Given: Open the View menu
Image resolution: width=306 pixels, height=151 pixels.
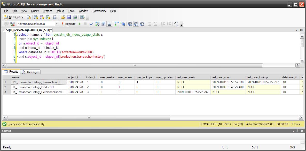Looking at the screenshot, I should [24, 11].
